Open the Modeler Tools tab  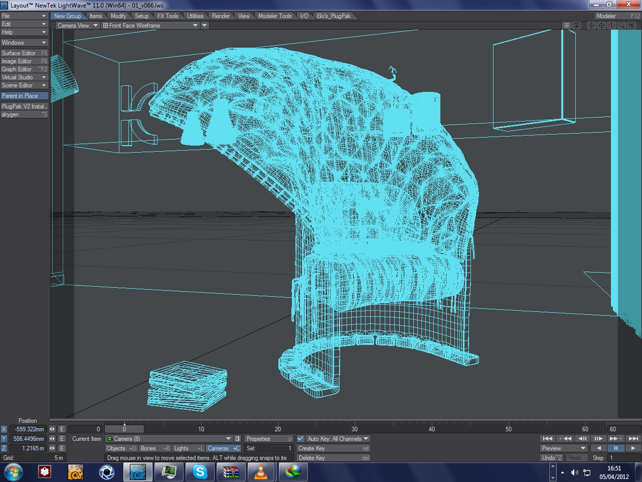274,16
